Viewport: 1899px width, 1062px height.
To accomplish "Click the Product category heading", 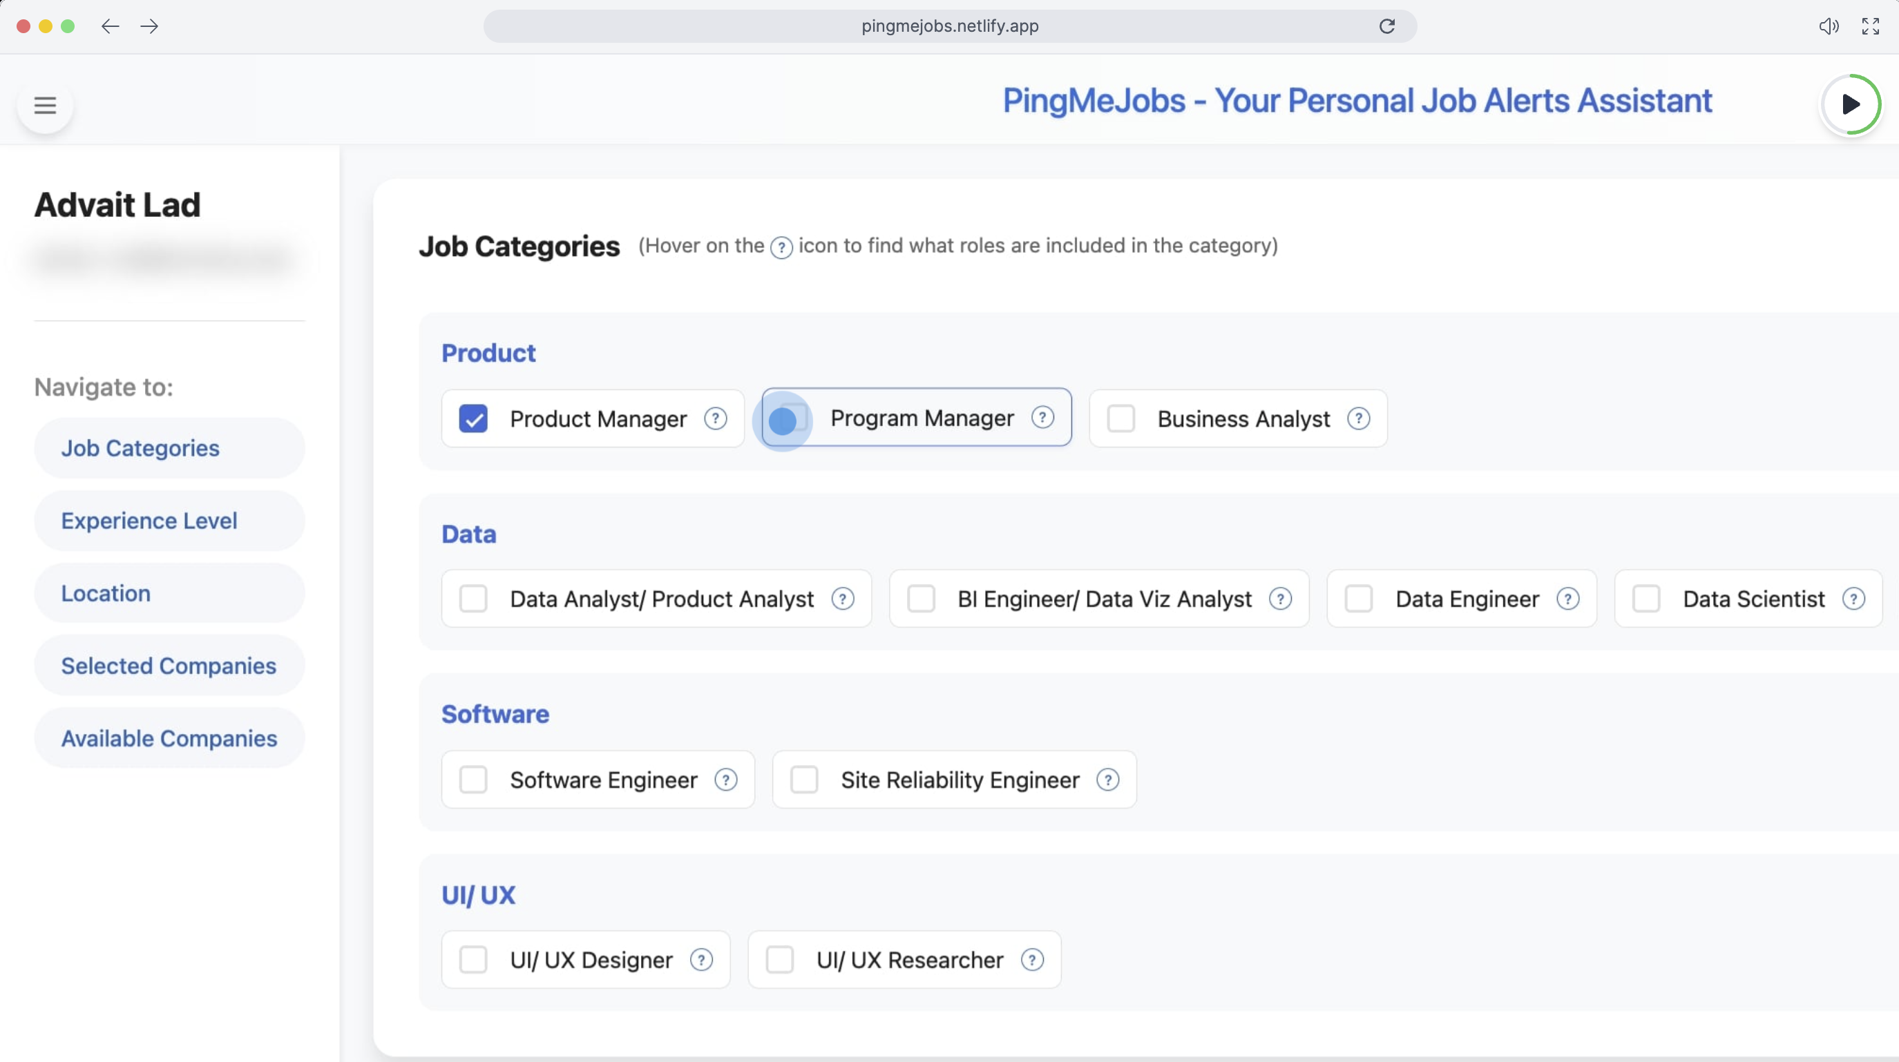I will 489,354.
